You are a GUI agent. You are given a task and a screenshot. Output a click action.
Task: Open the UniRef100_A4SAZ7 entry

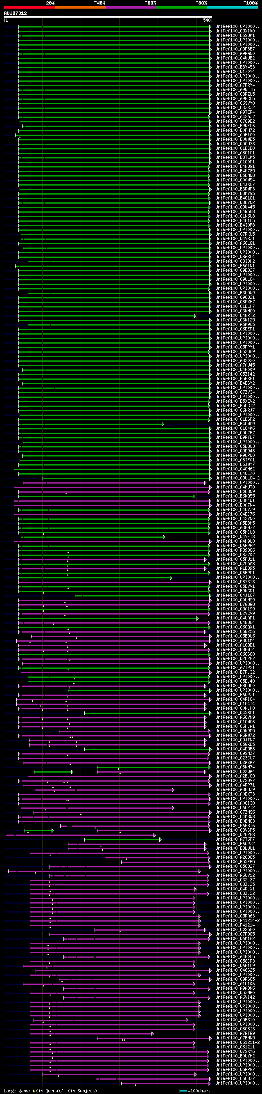(x=235, y=117)
